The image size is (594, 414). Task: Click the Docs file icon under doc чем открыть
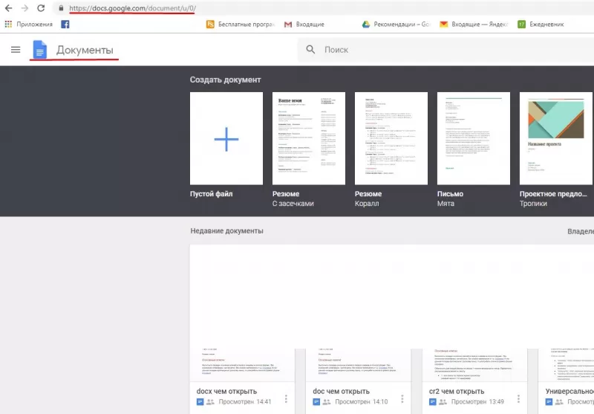[x=316, y=402]
